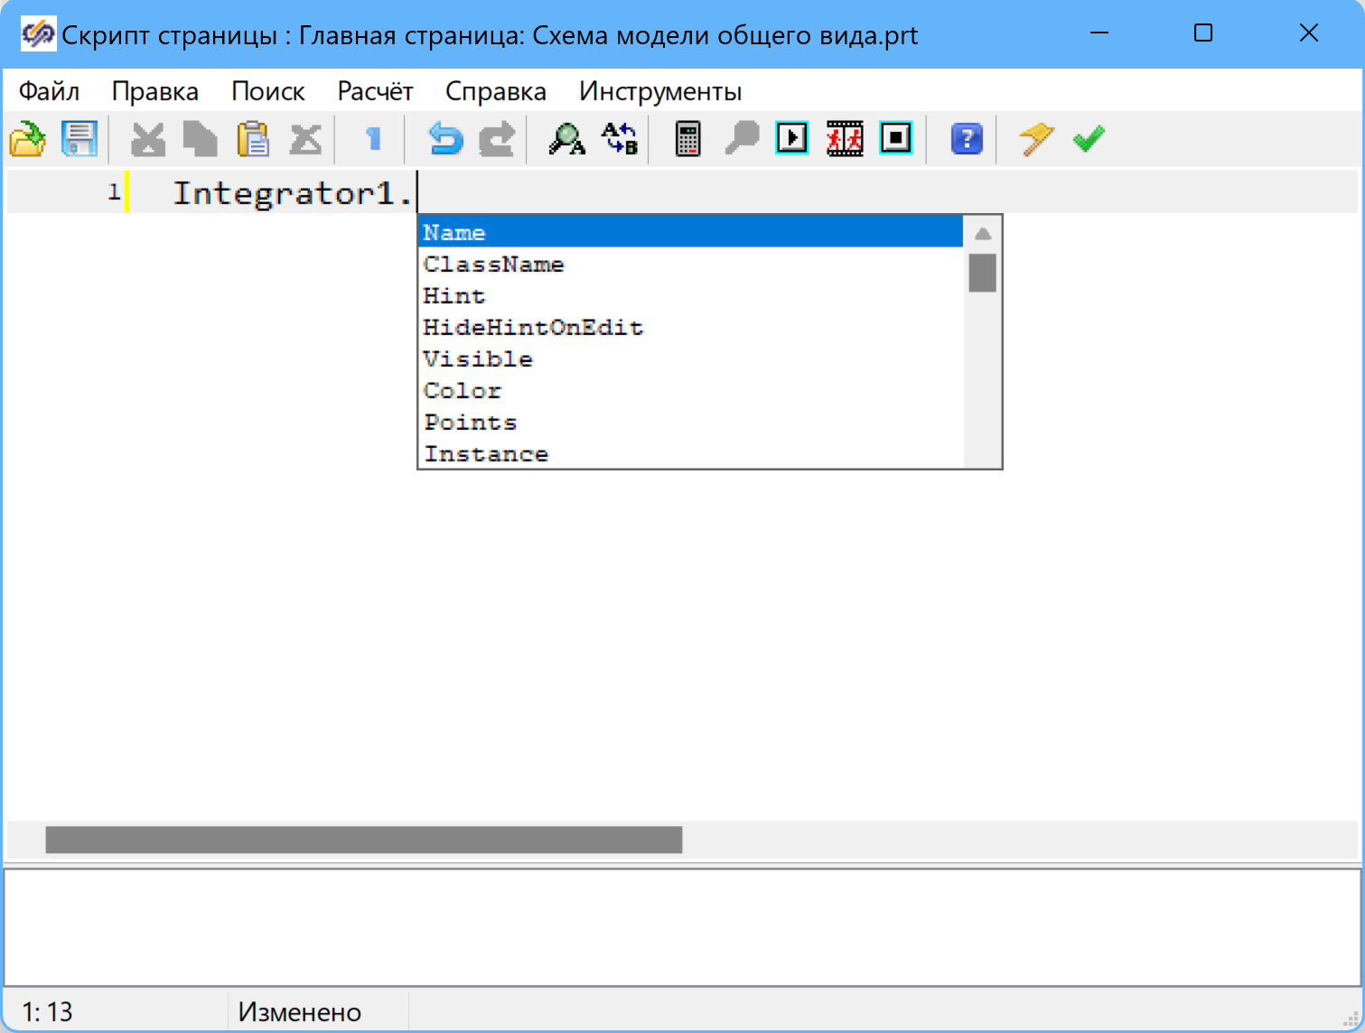Click the blue help question mark icon
The width and height of the screenshot is (1365, 1033).
tap(966, 139)
